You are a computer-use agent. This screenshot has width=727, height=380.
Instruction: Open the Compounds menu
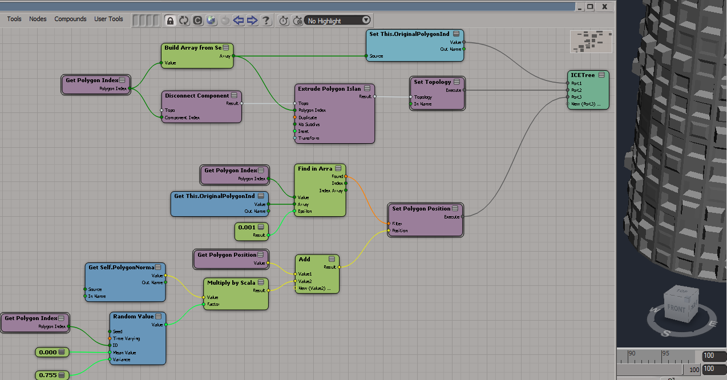pos(70,19)
